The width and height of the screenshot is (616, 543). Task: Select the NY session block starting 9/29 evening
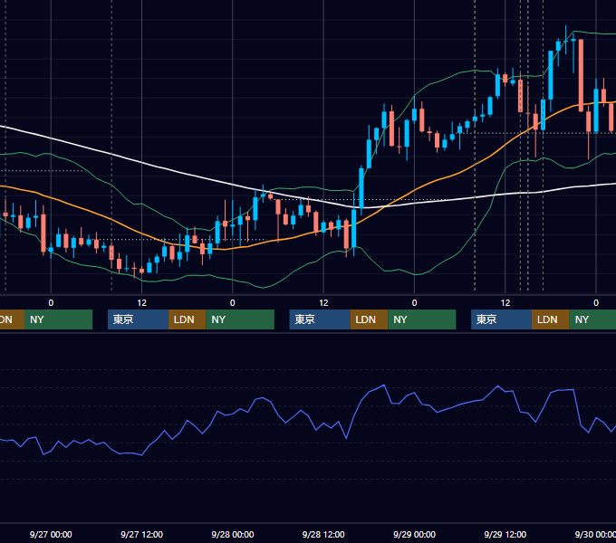[592, 319]
